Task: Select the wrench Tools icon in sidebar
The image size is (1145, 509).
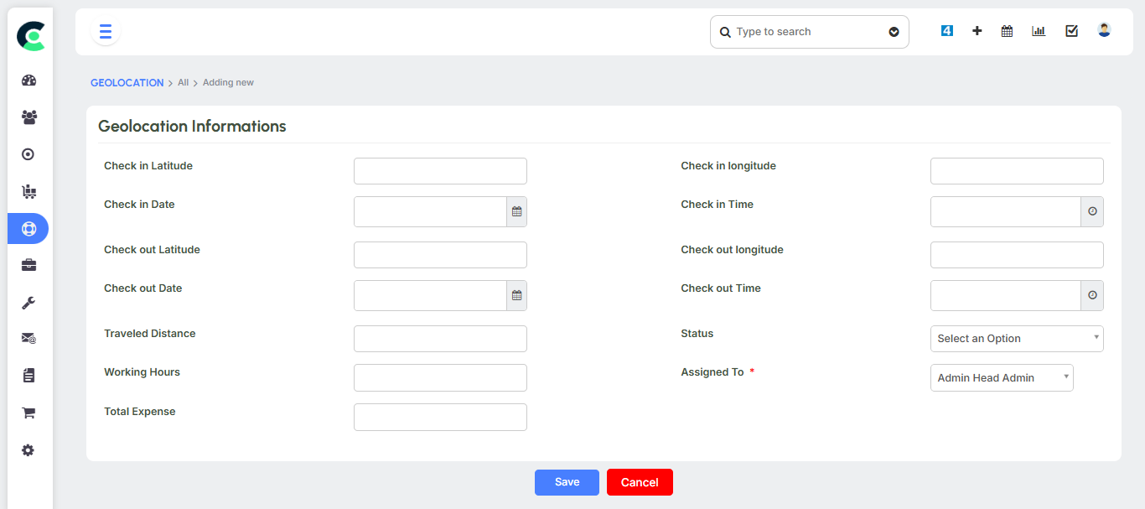Action: [28, 302]
